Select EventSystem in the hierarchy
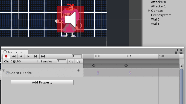 click(161, 15)
